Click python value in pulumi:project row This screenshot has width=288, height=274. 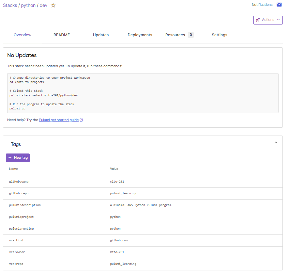coord(115,217)
